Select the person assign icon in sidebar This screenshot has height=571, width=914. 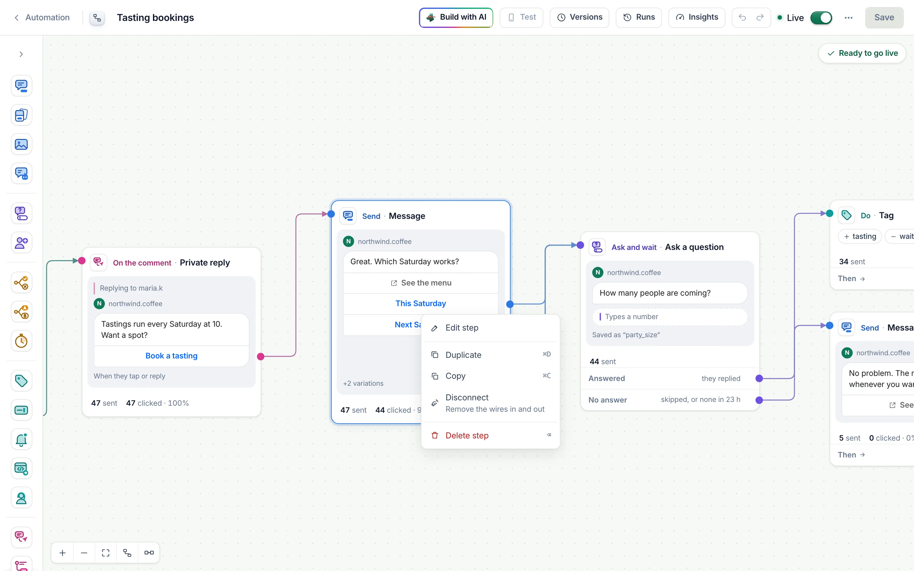[x=22, y=498]
